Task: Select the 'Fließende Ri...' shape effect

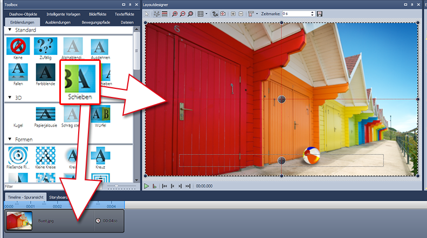Action: click(x=18, y=156)
